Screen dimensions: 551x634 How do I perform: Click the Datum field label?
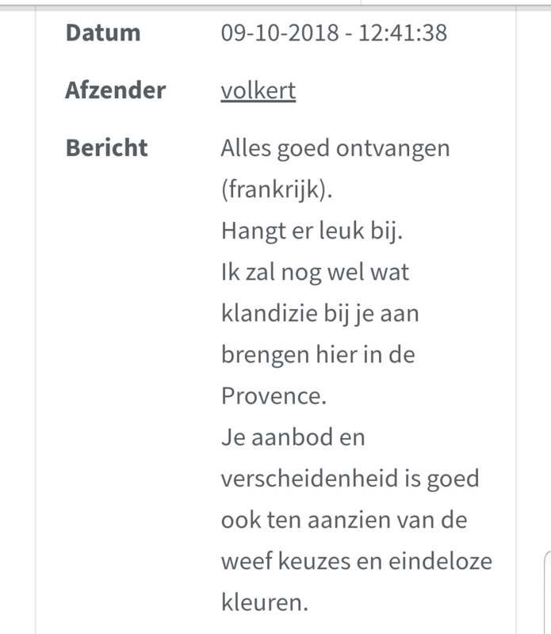(x=103, y=32)
